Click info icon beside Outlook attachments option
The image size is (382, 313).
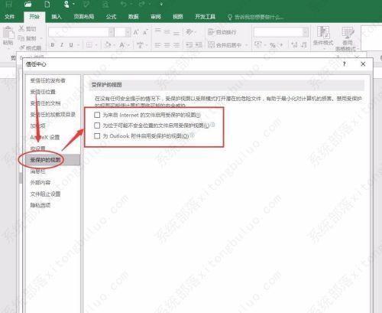click(193, 135)
